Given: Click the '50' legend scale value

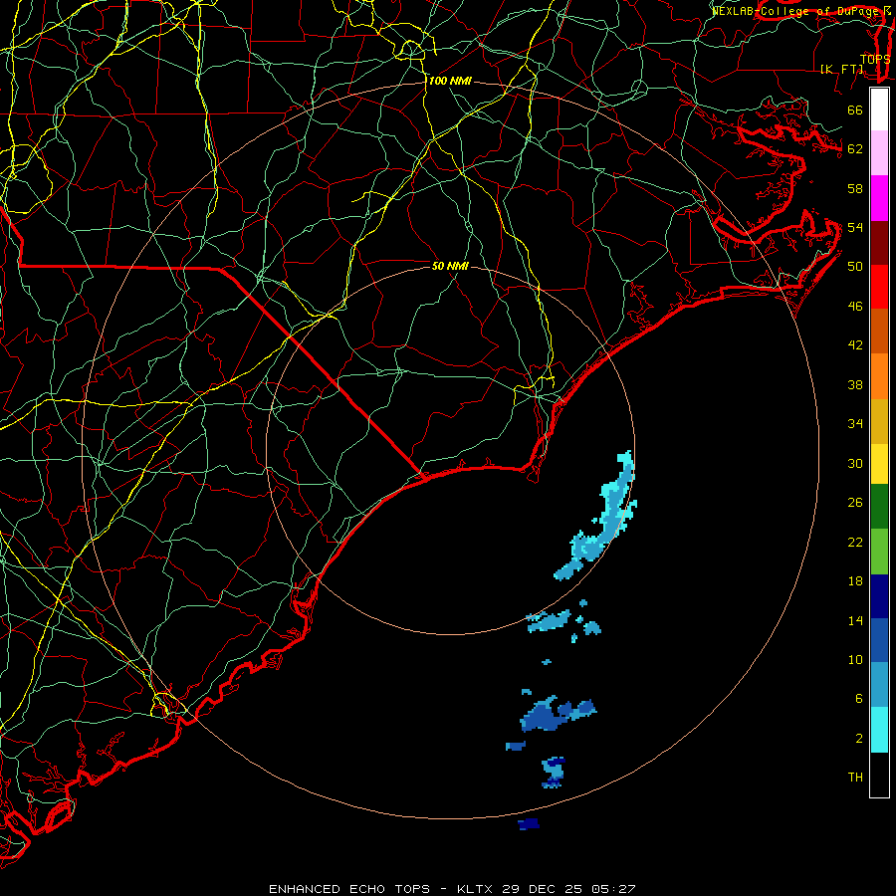Looking at the screenshot, I should 855,267.
